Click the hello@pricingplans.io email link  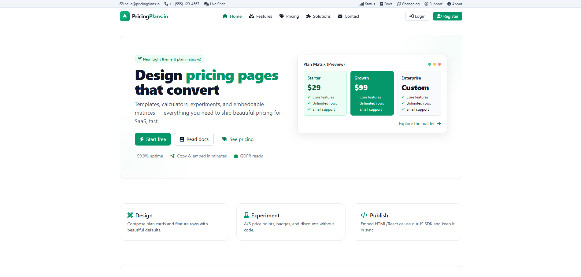(140, 4)
